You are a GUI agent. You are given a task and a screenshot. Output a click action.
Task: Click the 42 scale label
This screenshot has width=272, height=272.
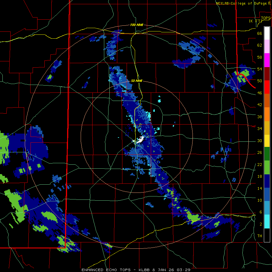tap(260, 105)
